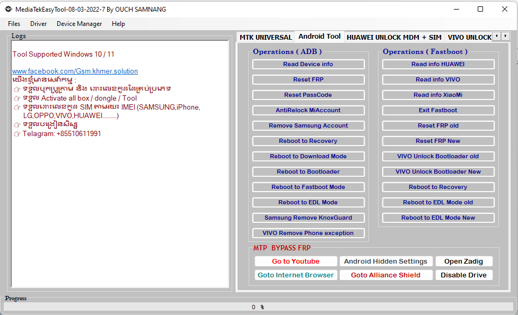Open the Files menu
Screen dimensions: 518x315
[x=13, y=23]
